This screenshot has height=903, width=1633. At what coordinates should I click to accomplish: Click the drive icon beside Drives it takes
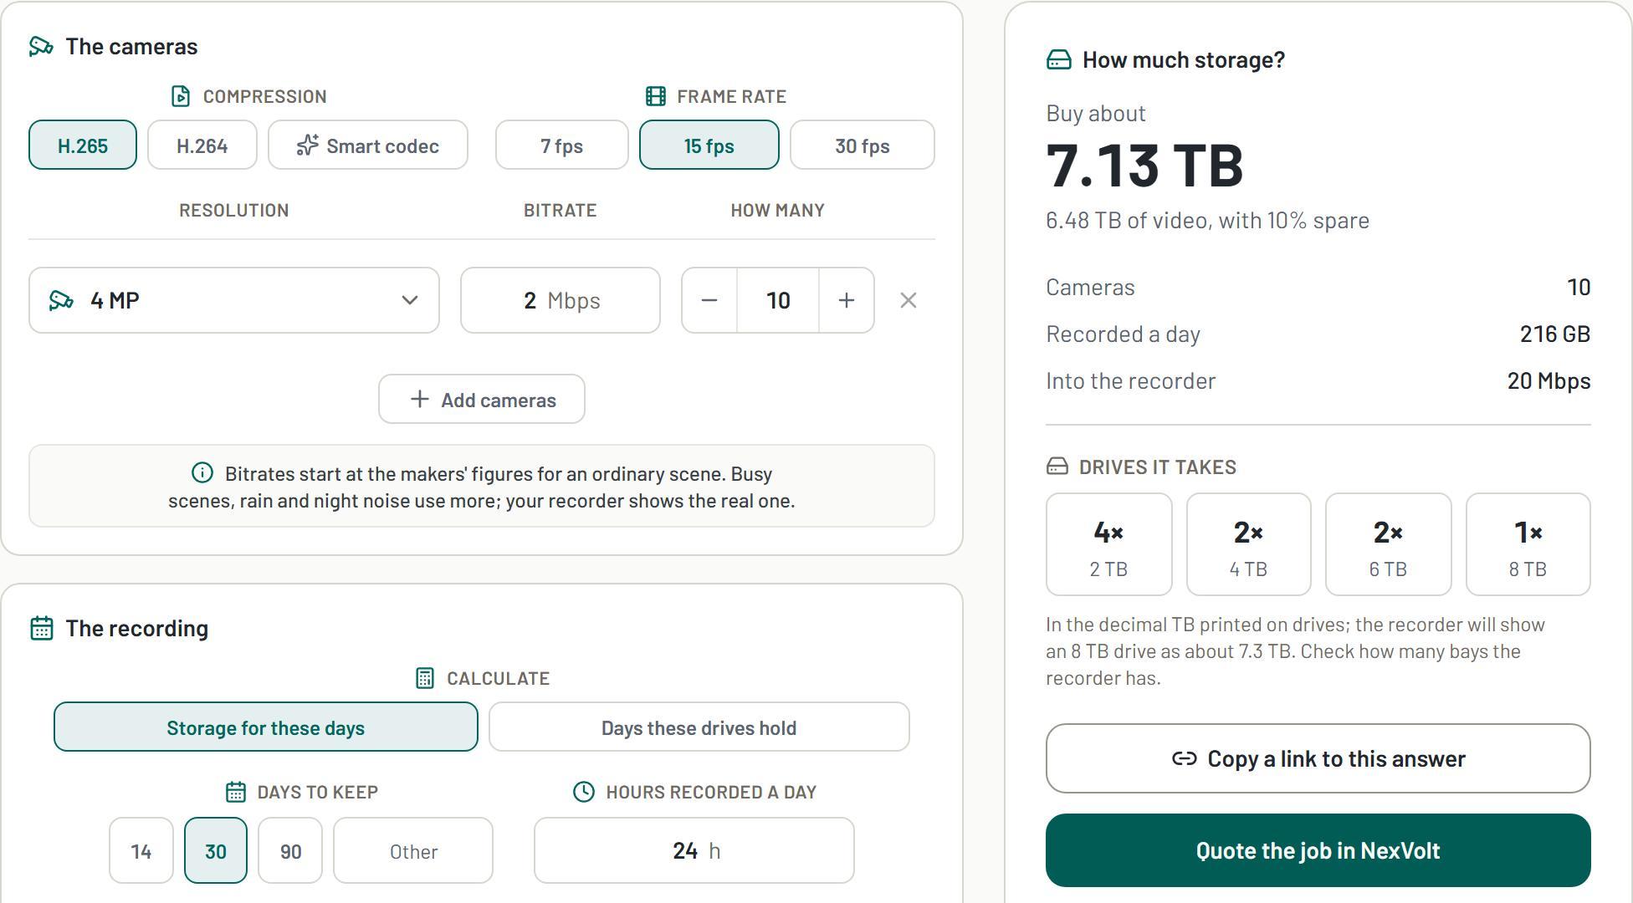(1057, 467)
